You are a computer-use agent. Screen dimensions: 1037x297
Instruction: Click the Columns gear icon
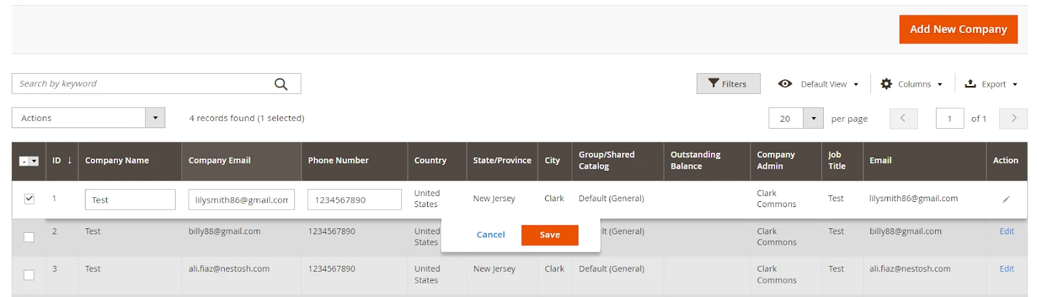[886, 84]
